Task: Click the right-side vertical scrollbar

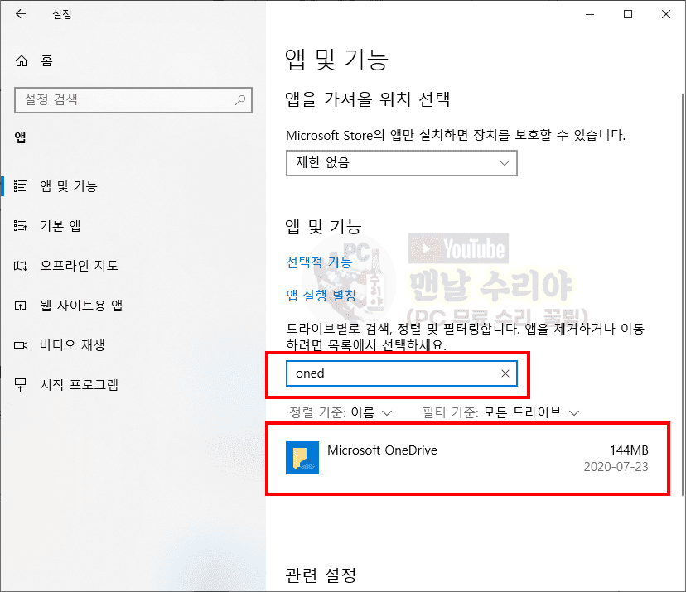Action: 683,294
